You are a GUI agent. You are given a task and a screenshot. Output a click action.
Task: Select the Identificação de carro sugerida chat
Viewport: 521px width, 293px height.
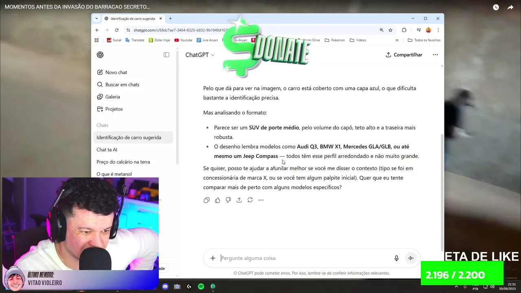tap(134, 138)
